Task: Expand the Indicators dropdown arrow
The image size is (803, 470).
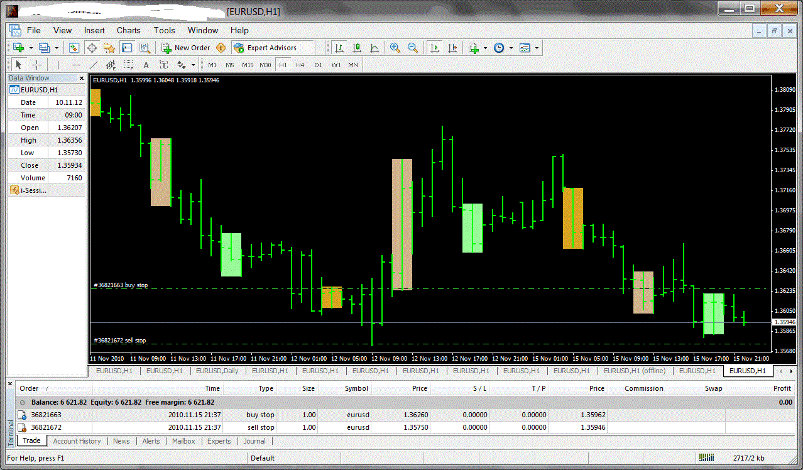Action: (x=485, y=48)
